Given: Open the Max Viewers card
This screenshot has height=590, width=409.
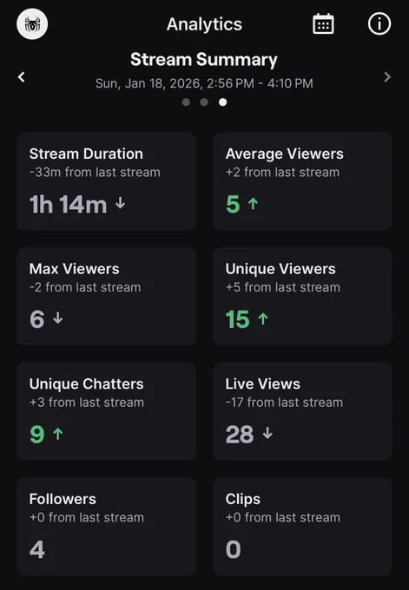Looking at the screenshot, I should coord(106,296).
